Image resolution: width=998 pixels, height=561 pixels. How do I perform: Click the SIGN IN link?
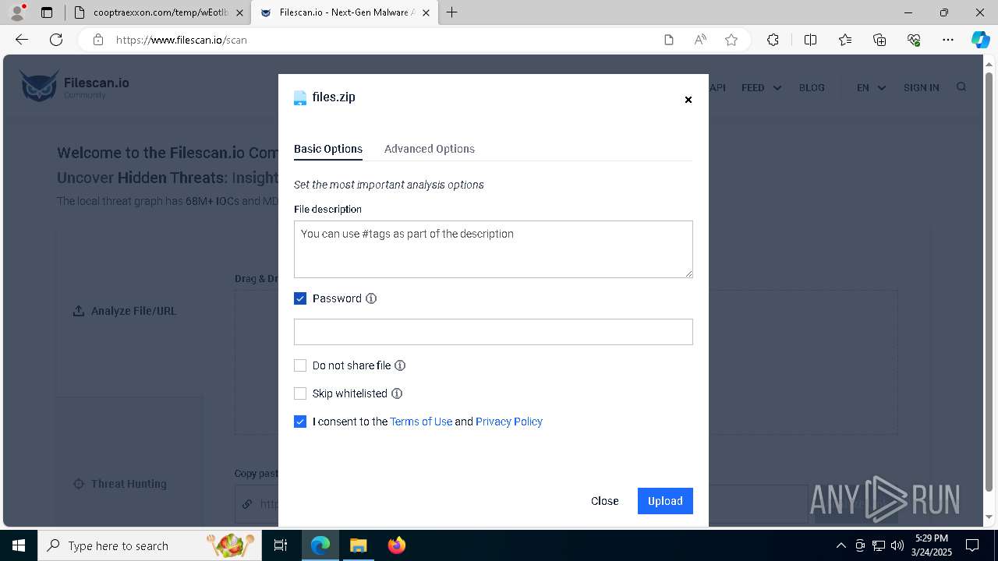pyautogui.click(x=922, y=88)
